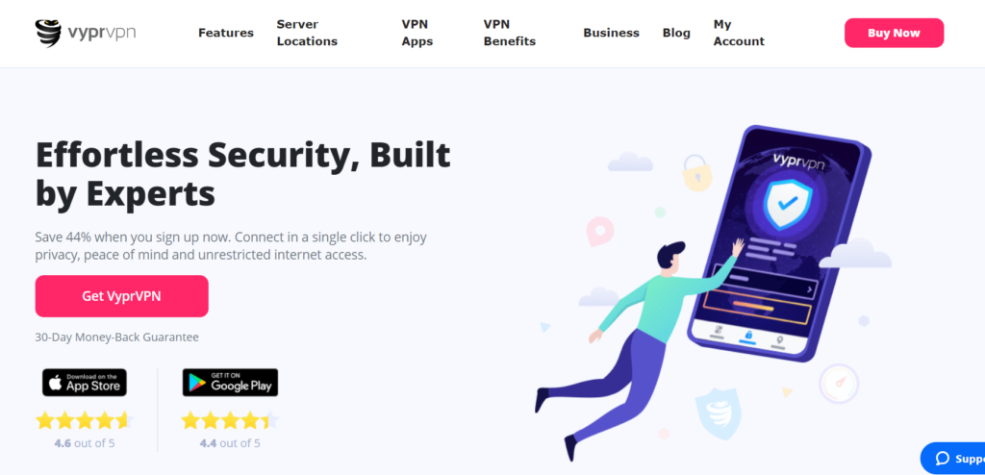Click the light blue VyprVPN shield illustration
The height and width of the screenshot is (475, 985).
click(x=718, y=412)
